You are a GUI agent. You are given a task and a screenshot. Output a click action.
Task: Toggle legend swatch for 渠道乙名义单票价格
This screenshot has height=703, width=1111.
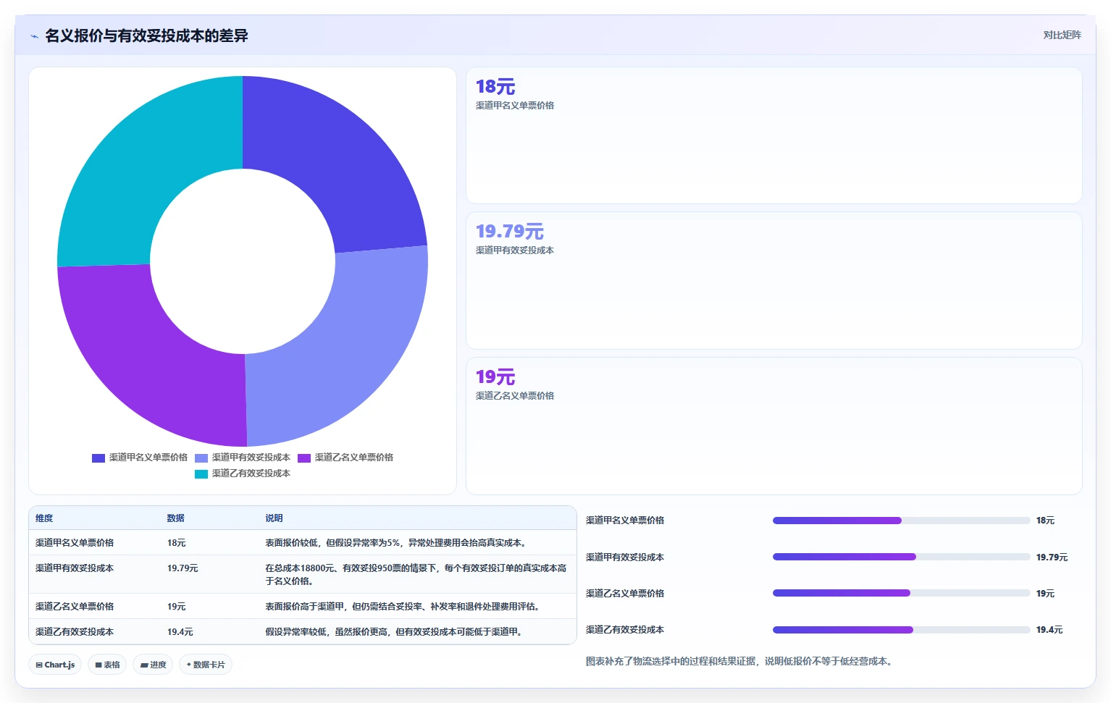(x=304, y=458)
